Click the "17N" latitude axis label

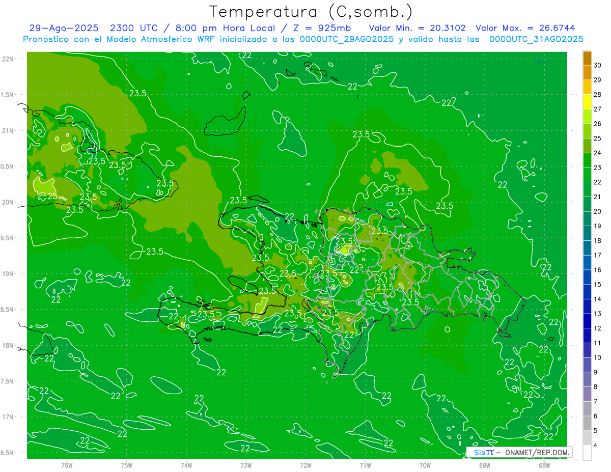tap(8, 417)
